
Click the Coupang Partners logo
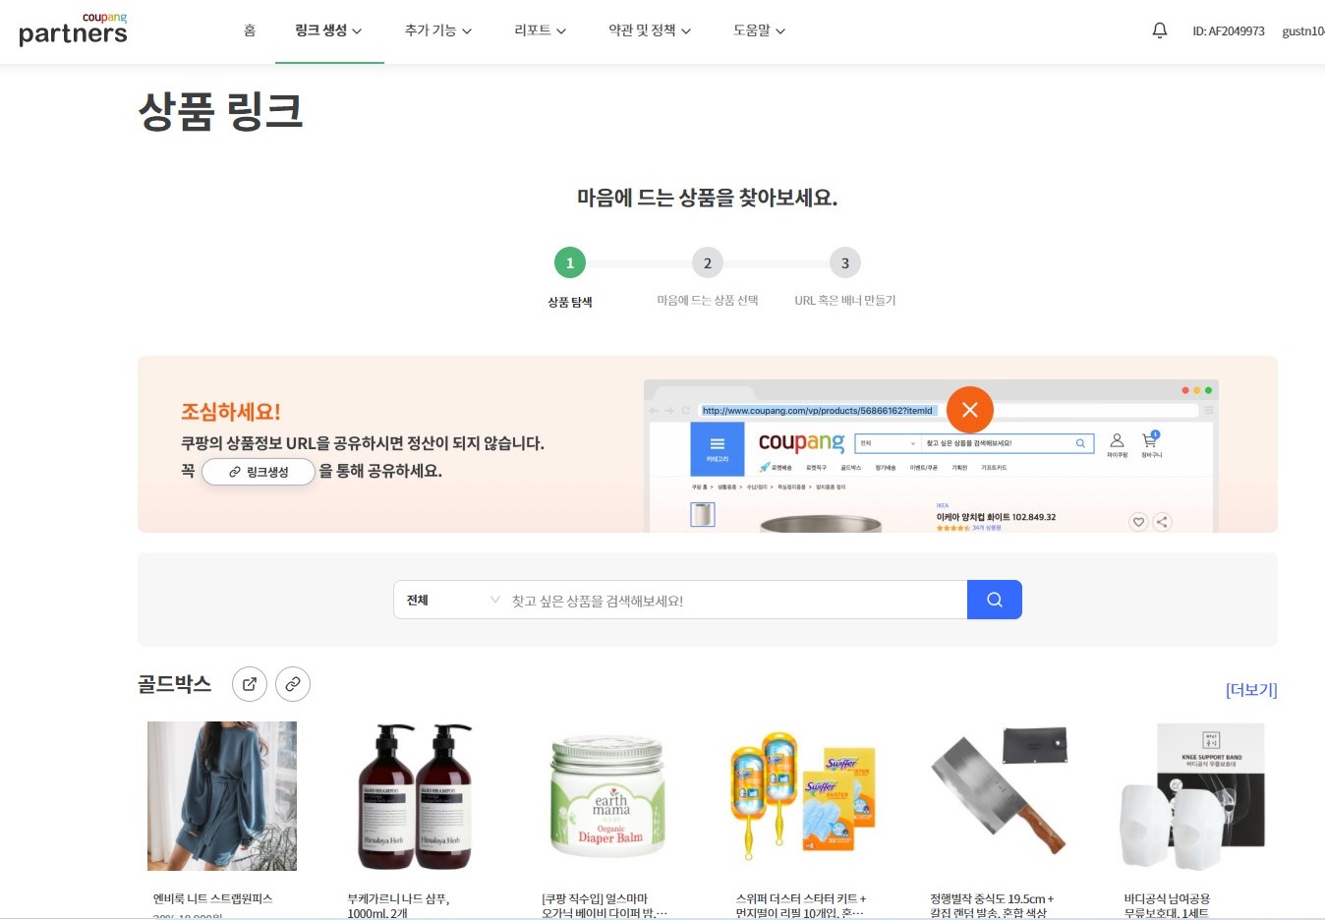point(74,29)
